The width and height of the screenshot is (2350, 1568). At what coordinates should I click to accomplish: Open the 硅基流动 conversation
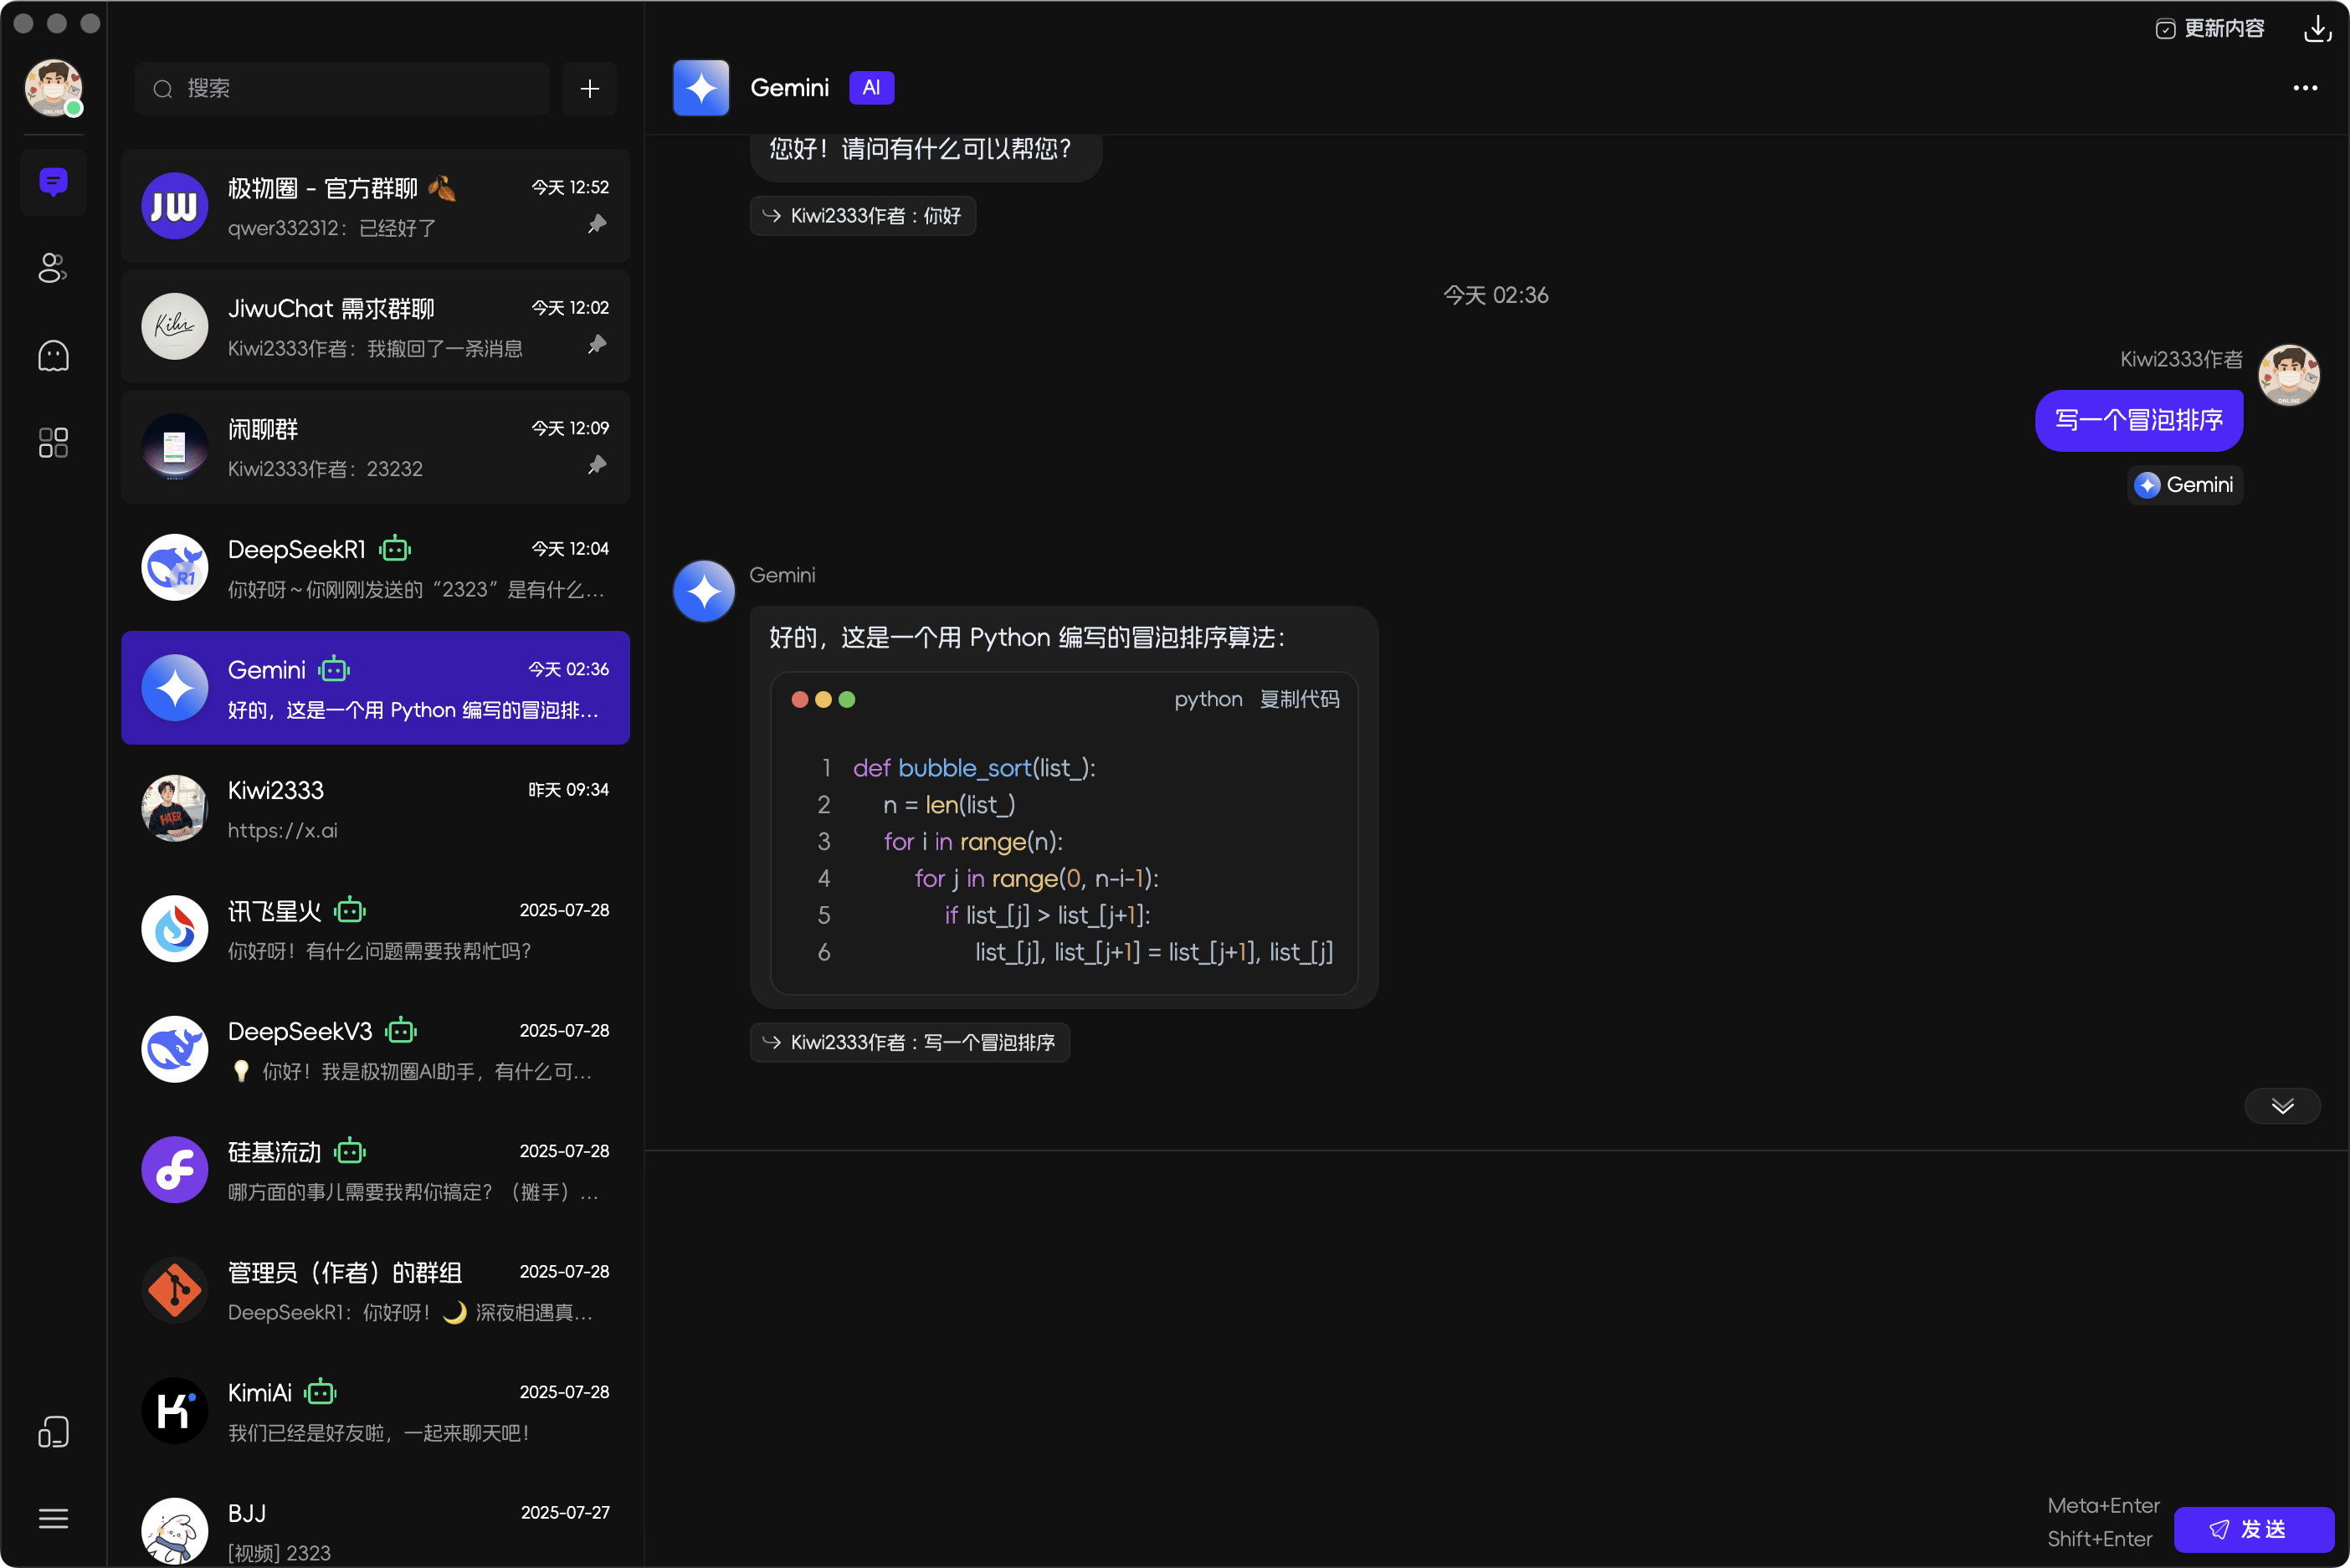coord(375,1170)
